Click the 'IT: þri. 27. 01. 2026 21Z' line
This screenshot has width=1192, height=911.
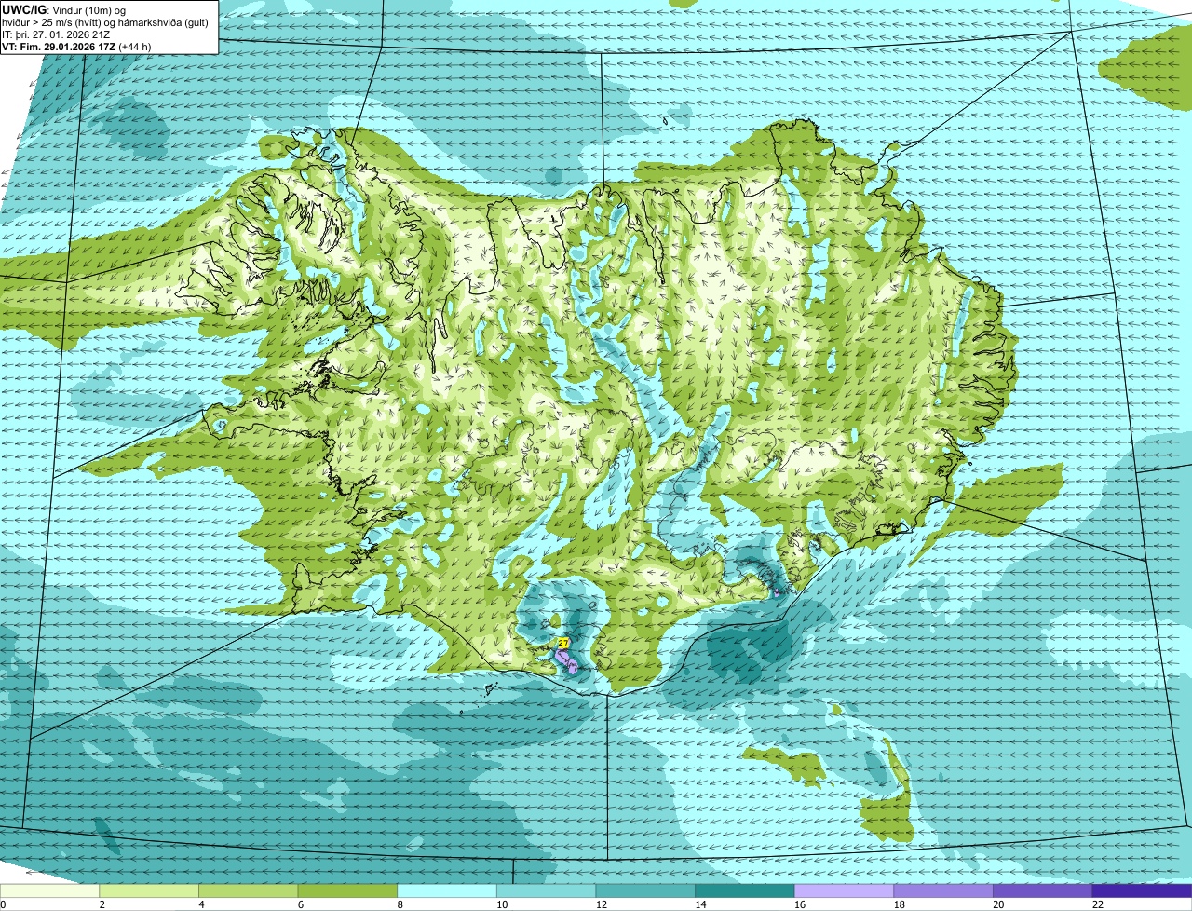[x=58, y=34]
